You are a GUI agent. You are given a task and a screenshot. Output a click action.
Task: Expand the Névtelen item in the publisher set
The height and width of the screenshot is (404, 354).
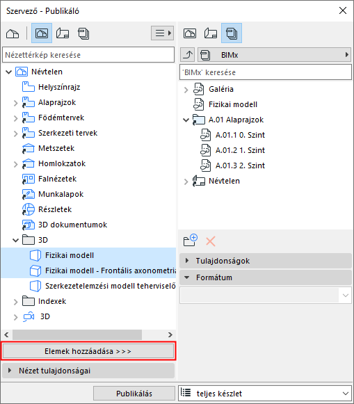point(186,181)
